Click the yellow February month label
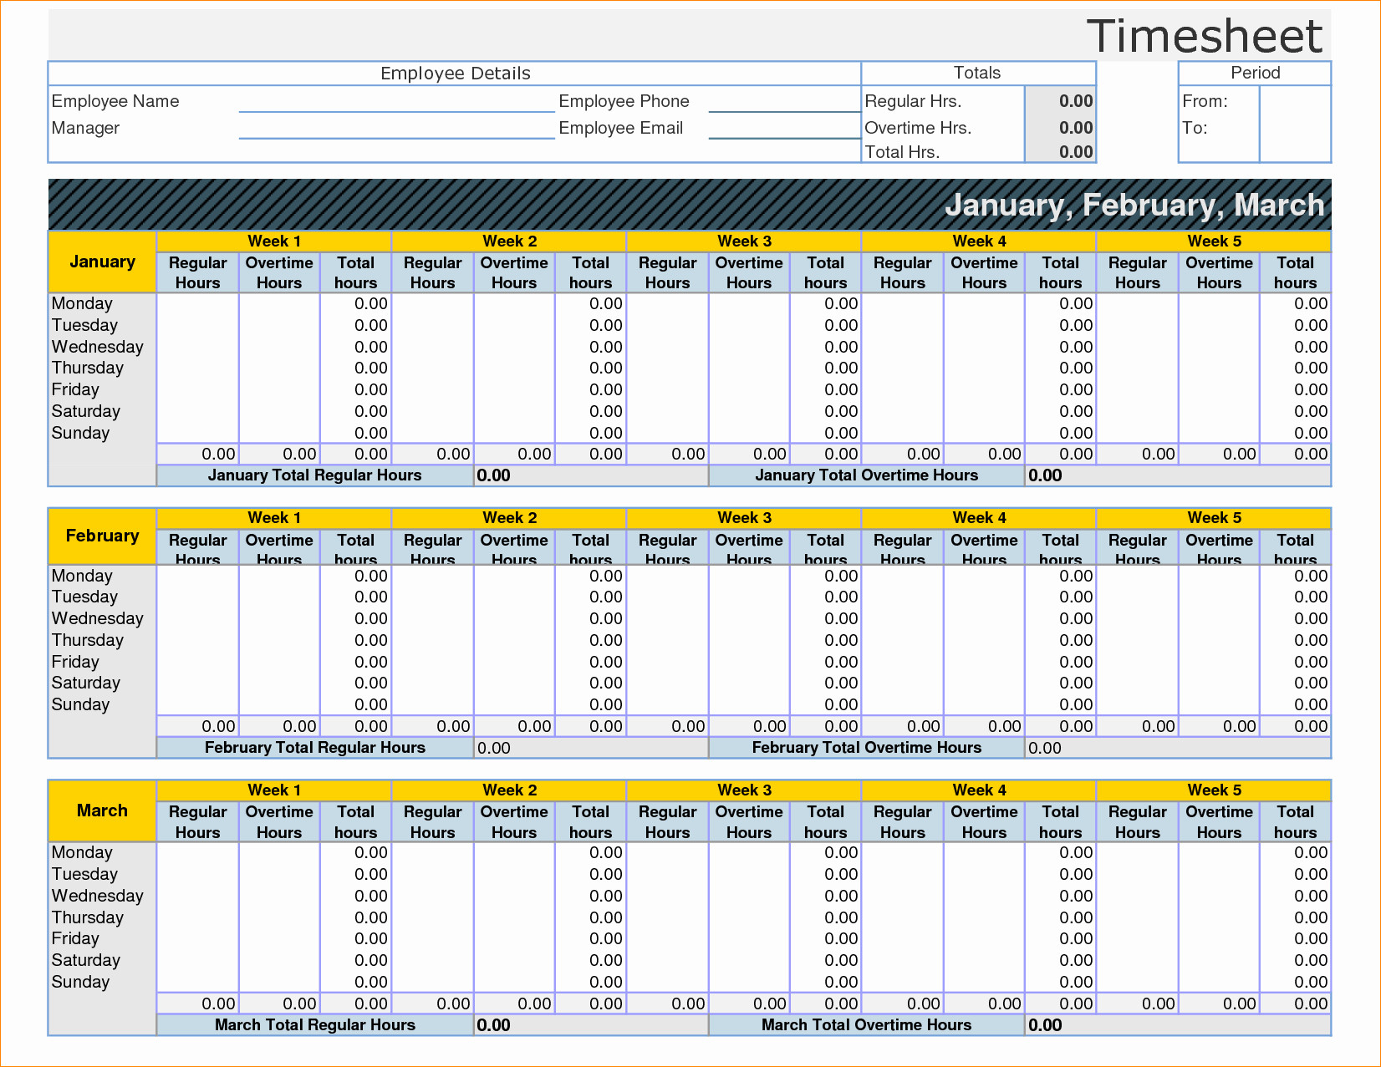 point(101,536)
